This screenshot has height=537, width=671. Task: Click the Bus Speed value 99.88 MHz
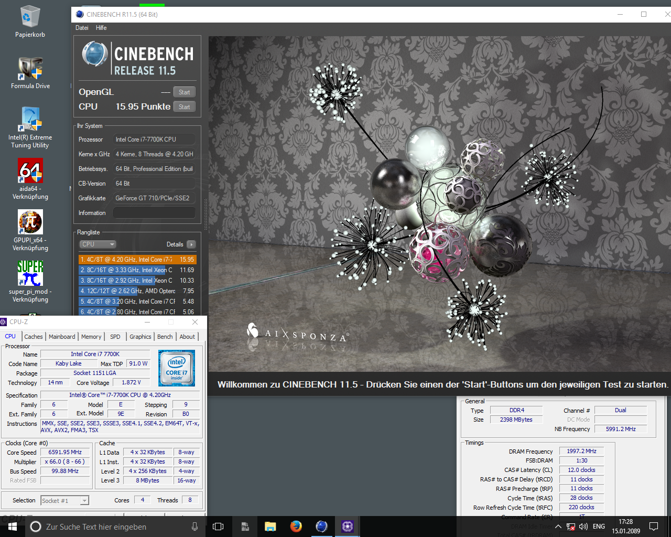point(65,471)
